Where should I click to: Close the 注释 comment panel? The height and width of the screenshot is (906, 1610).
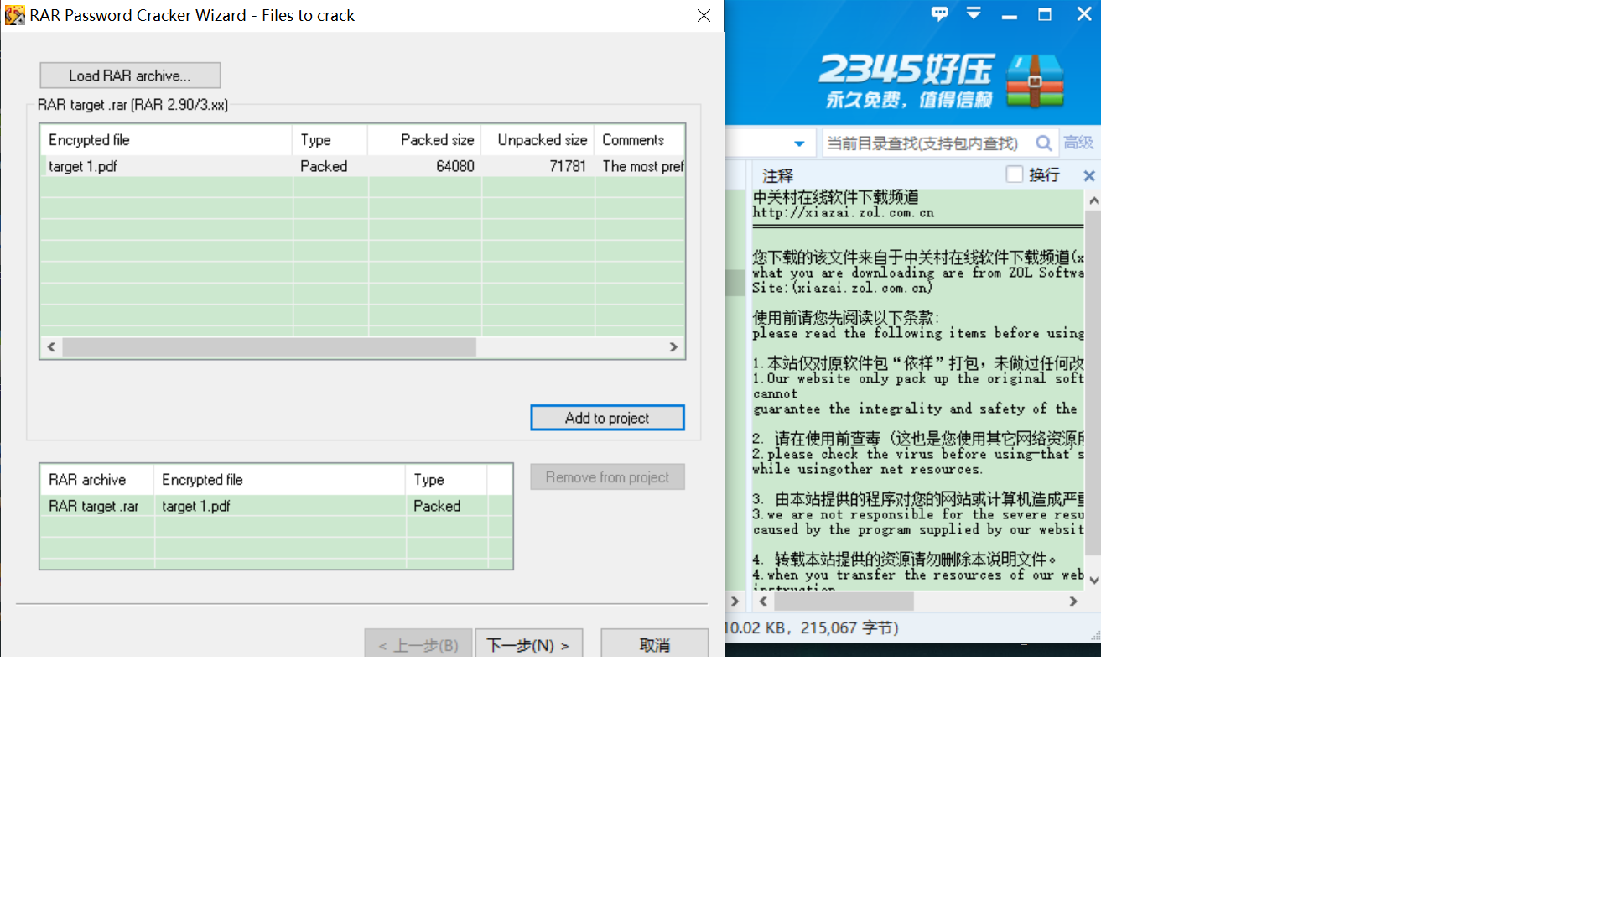[x=1088, y=175]
